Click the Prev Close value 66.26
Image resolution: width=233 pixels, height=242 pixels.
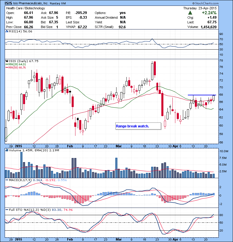[x=29, y=27]
